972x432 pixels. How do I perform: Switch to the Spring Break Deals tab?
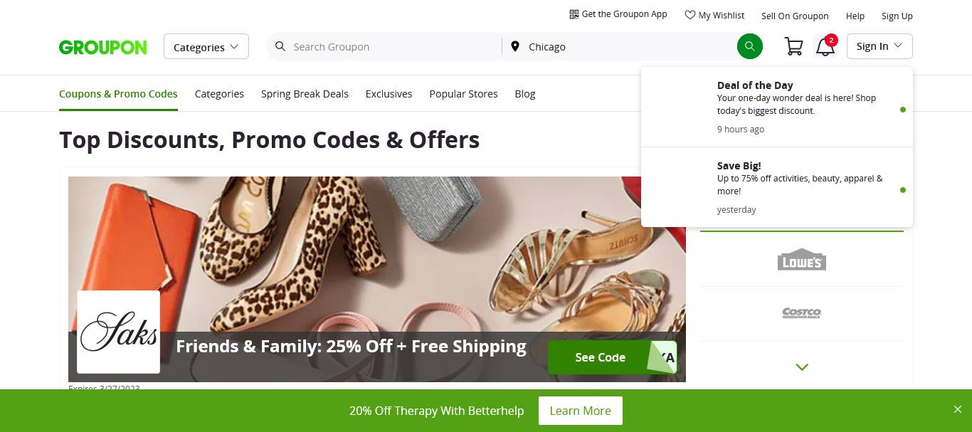[x=305, y=94]
